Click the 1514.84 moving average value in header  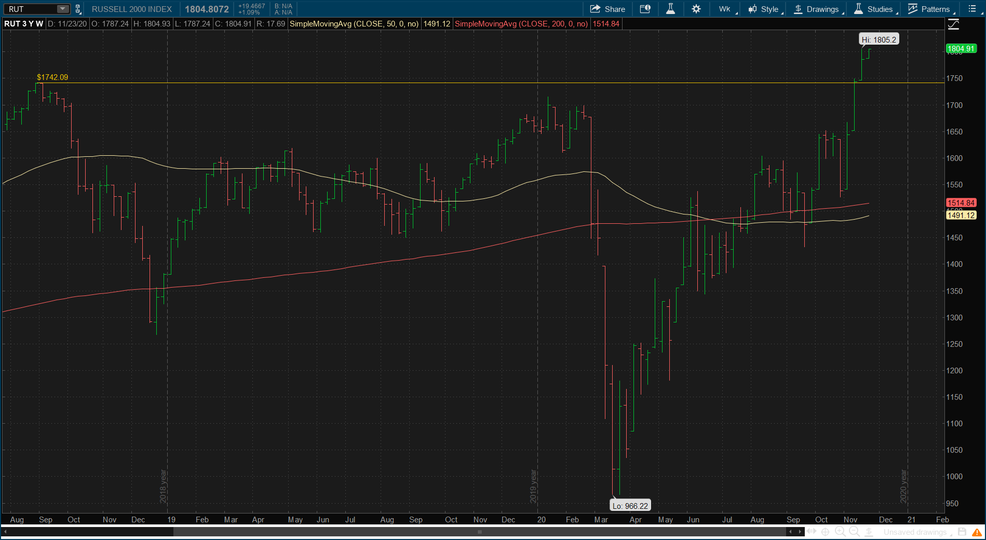(606, 24)
